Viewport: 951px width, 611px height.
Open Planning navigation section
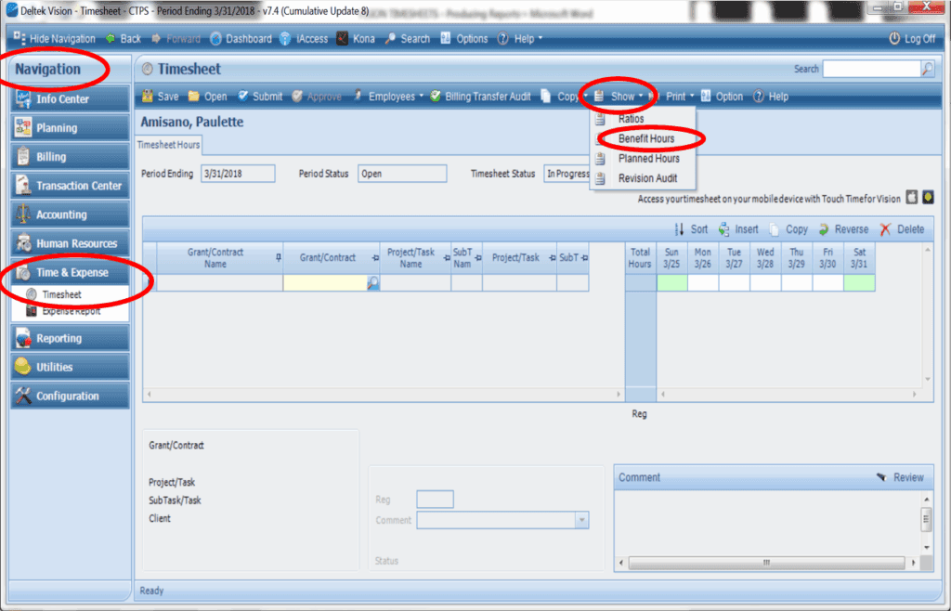(x=70, y=128)
